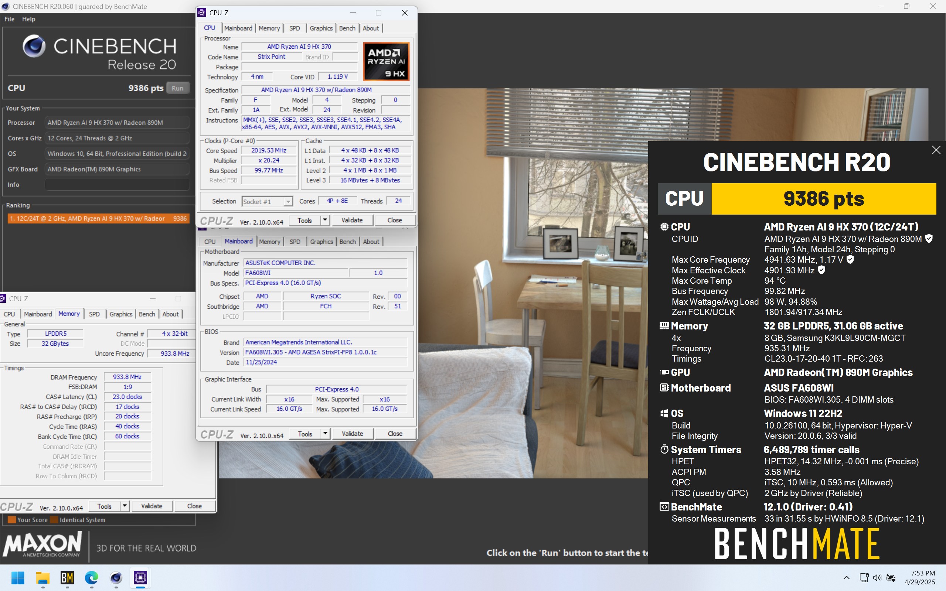Open About tab in top CPU-Z window
This screenshot has width=946, height=591.
(371, 28)
